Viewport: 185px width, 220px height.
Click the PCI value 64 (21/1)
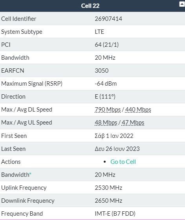[107, 45]
